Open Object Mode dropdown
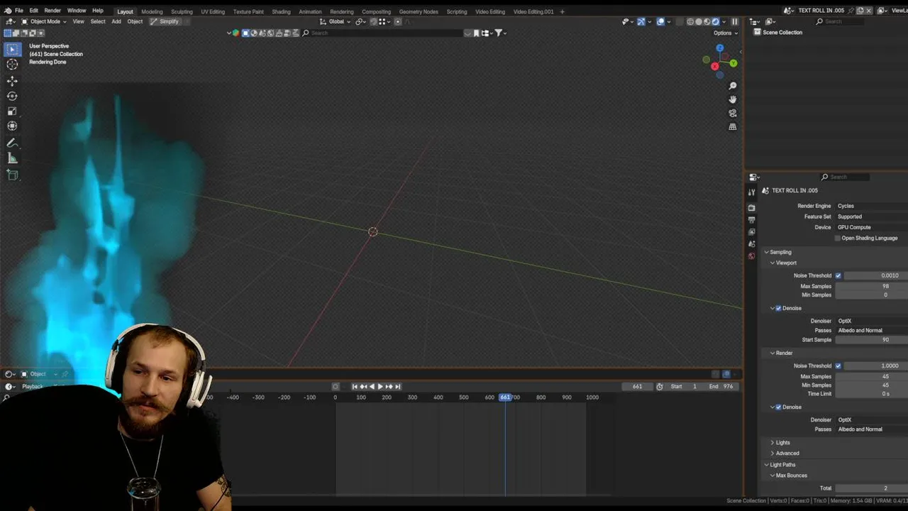 point(44,21)
